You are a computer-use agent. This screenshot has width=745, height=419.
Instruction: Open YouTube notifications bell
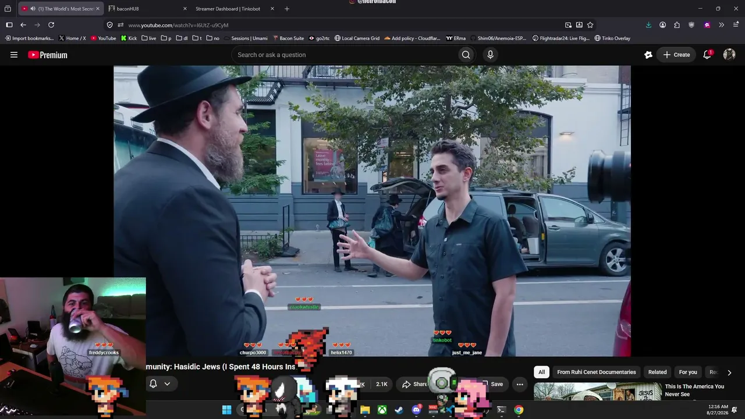pos(707,55)
